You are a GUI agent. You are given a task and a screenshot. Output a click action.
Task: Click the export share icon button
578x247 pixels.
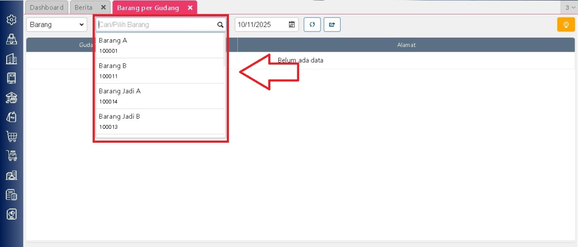[x=332, y=25]
